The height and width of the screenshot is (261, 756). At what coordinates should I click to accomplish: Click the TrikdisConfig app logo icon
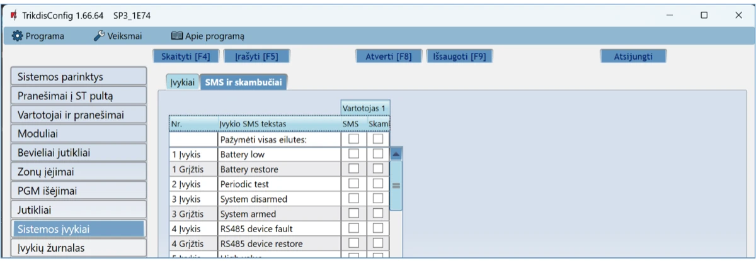pos(13,14)
